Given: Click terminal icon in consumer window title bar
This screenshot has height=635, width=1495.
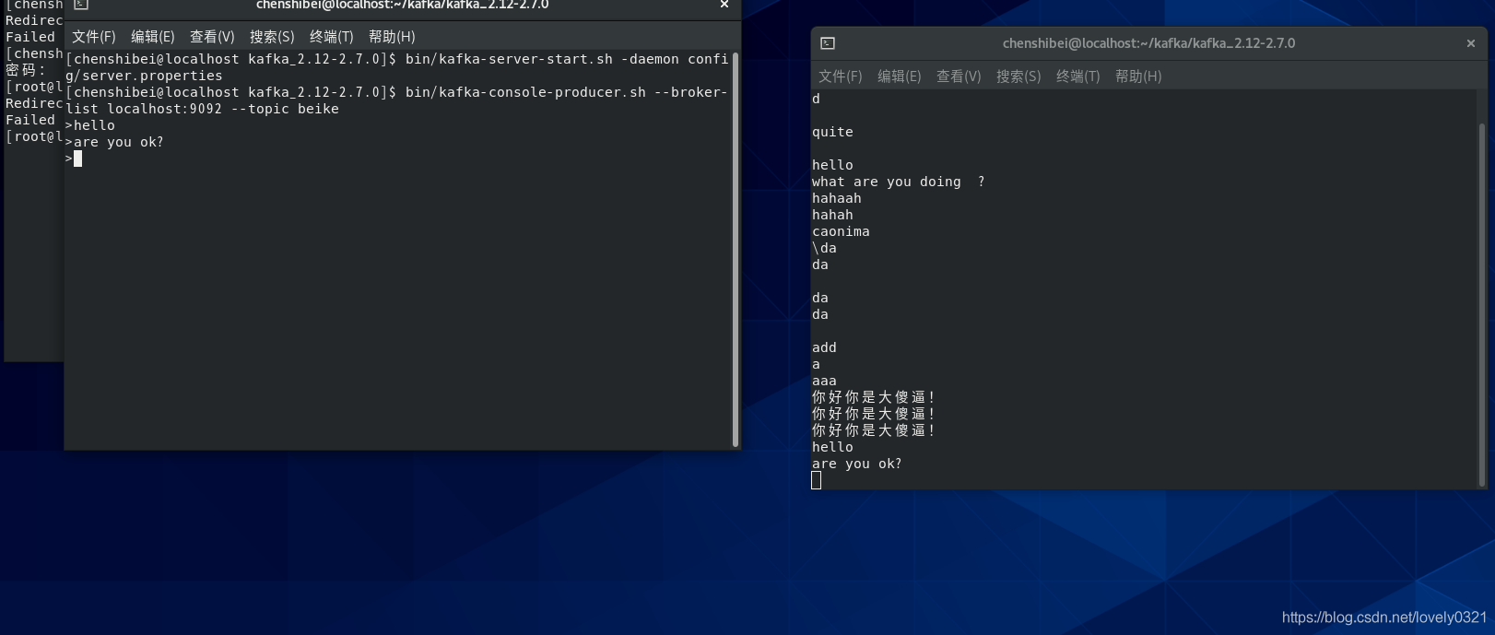Looking at the screenshot, I should (828, 43).
